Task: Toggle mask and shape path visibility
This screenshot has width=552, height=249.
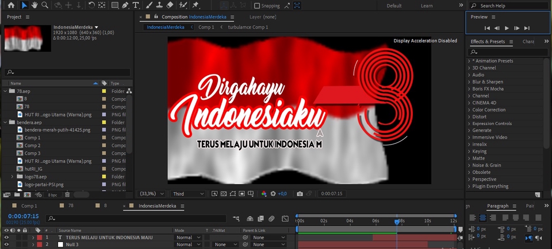Action: (232, 193)
